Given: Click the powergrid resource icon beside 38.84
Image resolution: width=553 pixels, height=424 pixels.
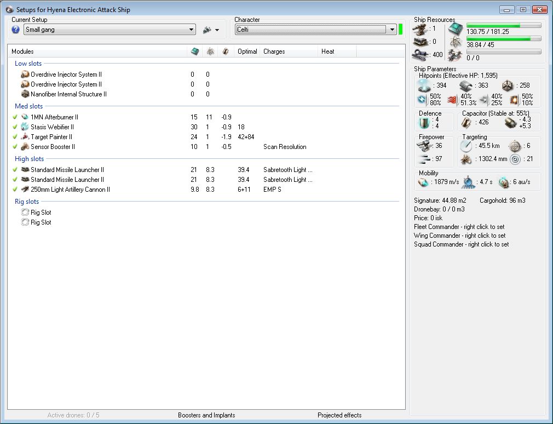Looking at the screenshot, I should point(456,42).
